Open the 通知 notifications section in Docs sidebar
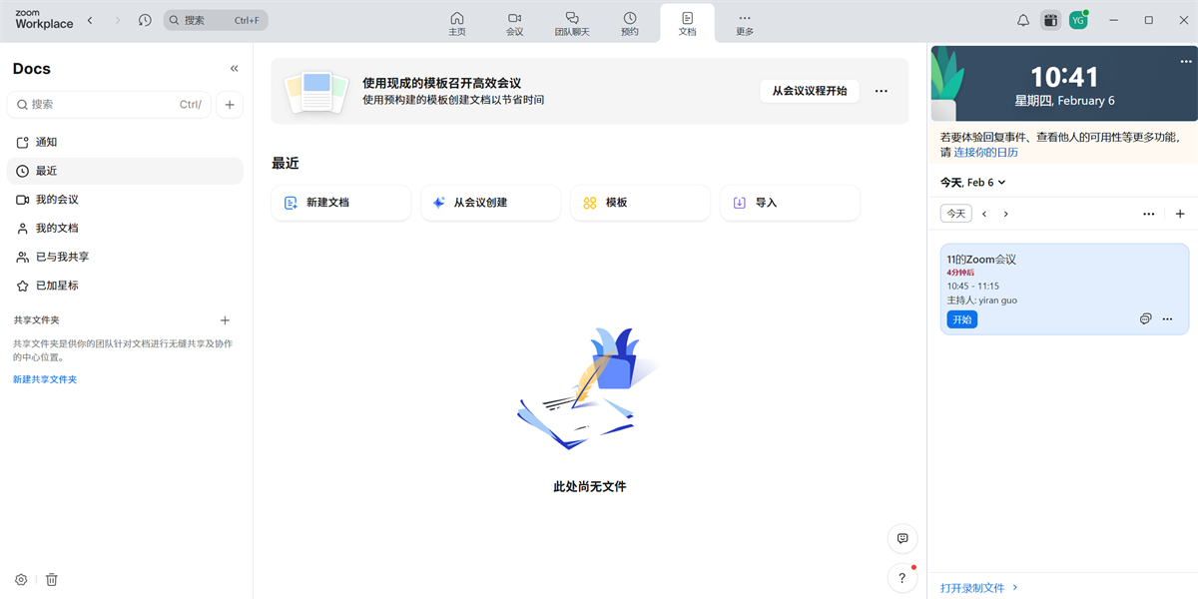 [x=50, y=142]
